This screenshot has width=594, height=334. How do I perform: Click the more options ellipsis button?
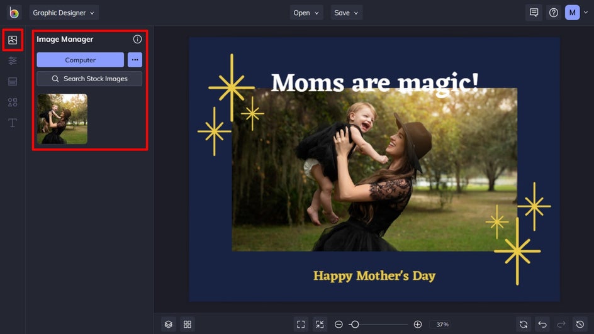[x=135, y=60]
